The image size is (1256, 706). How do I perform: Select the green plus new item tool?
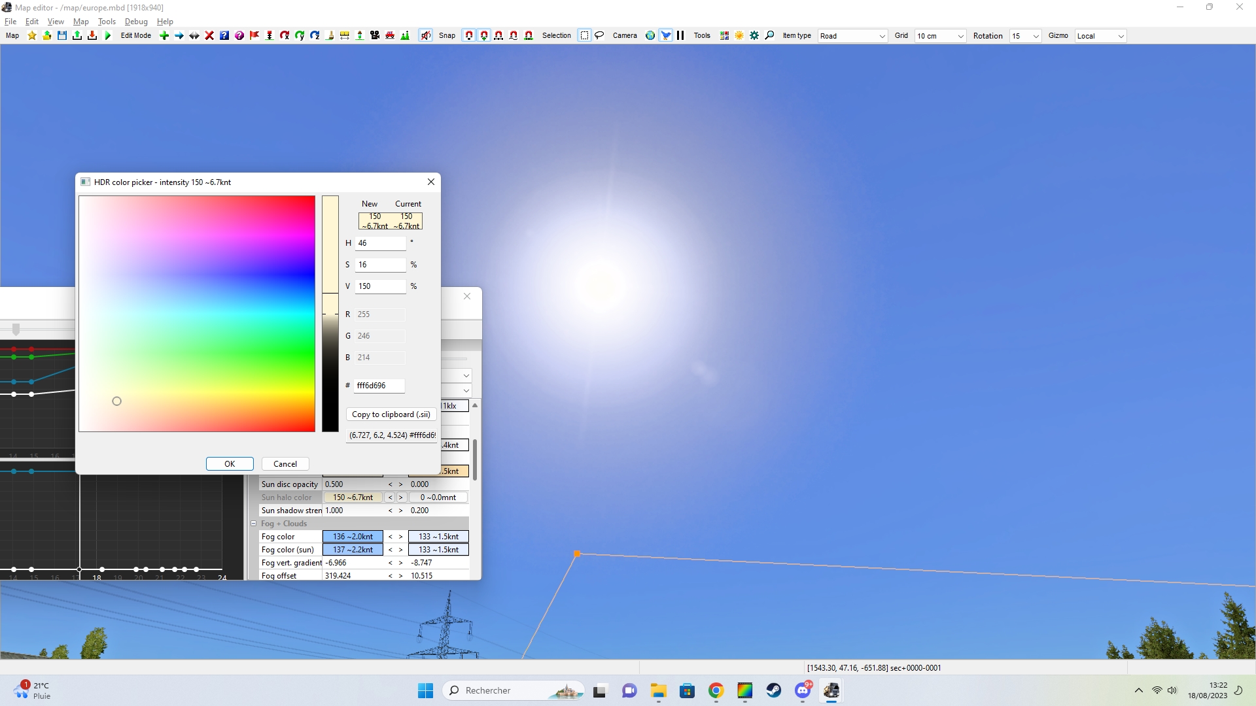[164, 36]
